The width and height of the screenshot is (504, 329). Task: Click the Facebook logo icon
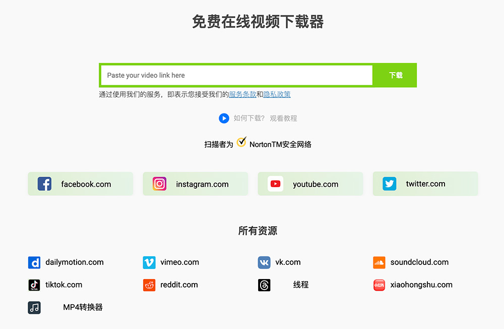coord(44,184)
